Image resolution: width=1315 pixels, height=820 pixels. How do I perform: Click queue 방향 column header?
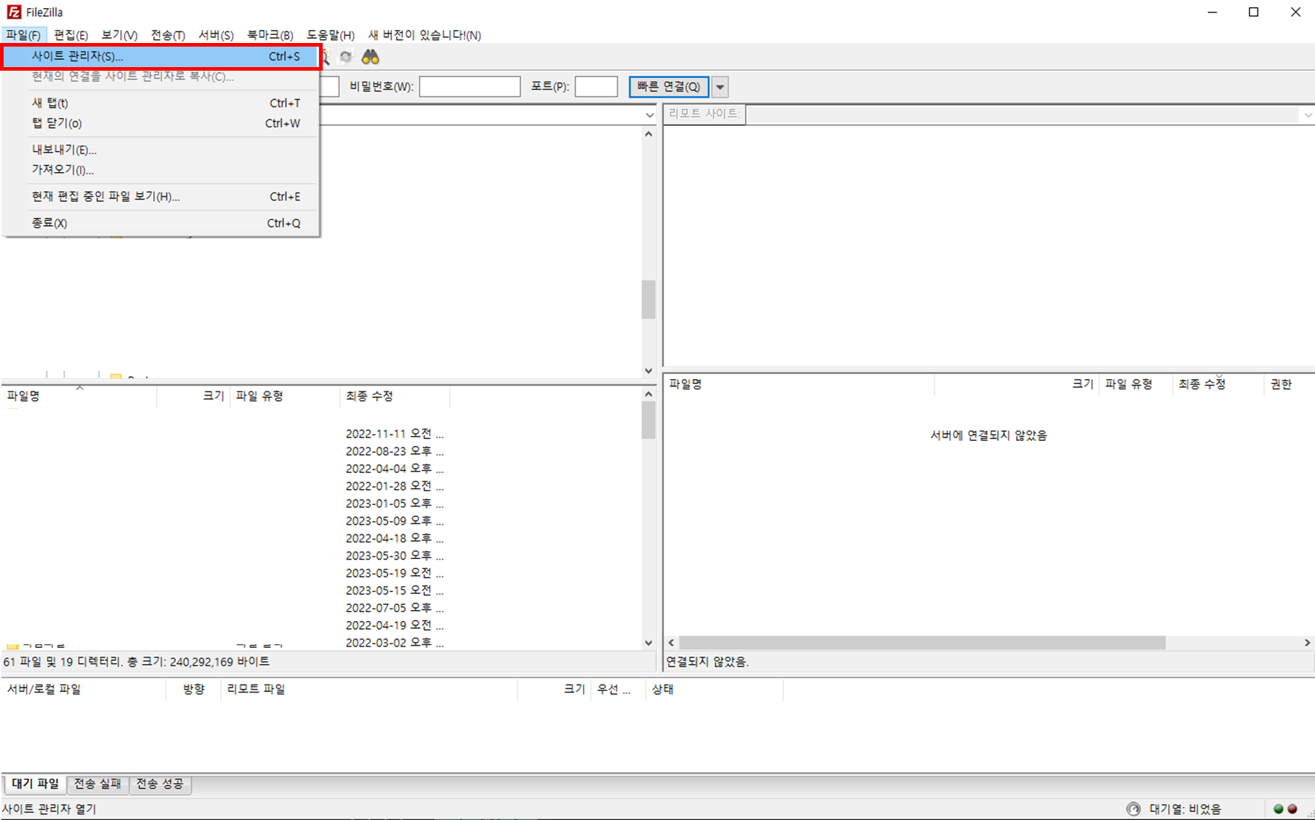pyautogui.click(x=193, y=689)
